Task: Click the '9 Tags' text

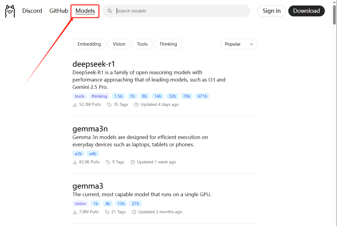Action: [118, 162]
